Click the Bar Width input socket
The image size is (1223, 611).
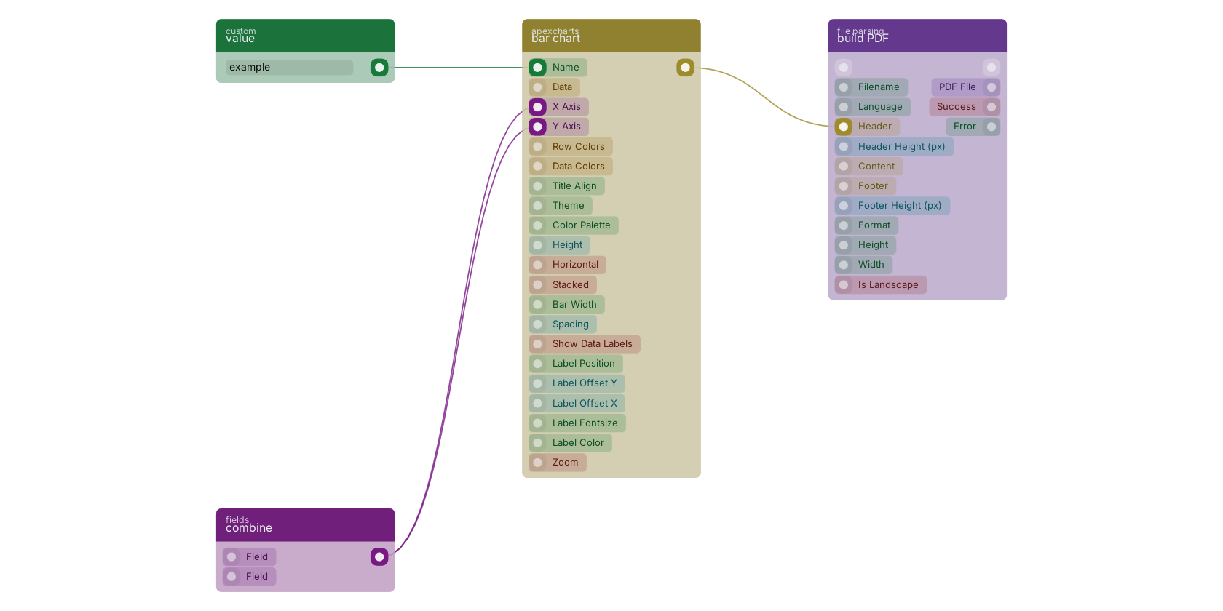tap(538, 305)
